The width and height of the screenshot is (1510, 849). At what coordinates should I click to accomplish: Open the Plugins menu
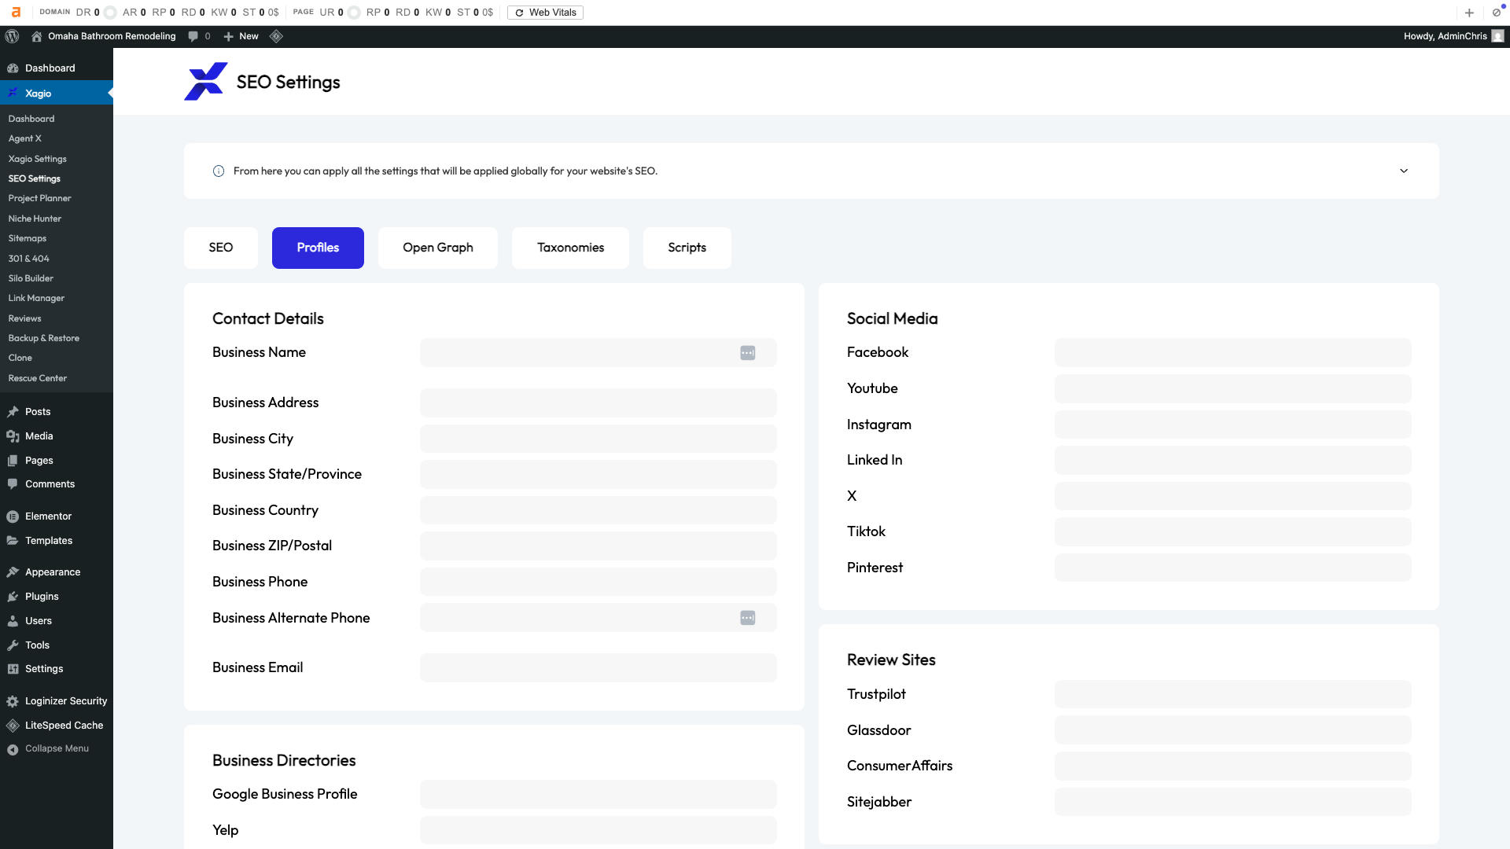[x=57, y=597]
